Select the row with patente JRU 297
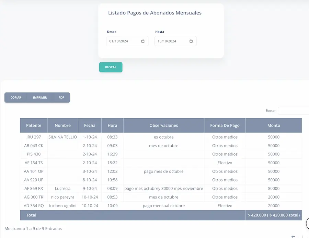This screenshot has height=238, width=309. click(x=34, y=137)
